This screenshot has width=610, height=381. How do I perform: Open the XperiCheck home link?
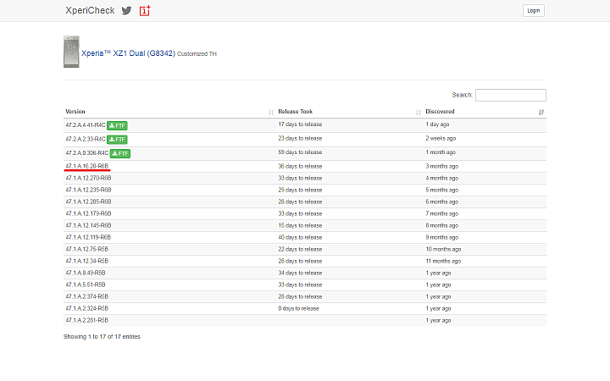[x=90, y=10]
